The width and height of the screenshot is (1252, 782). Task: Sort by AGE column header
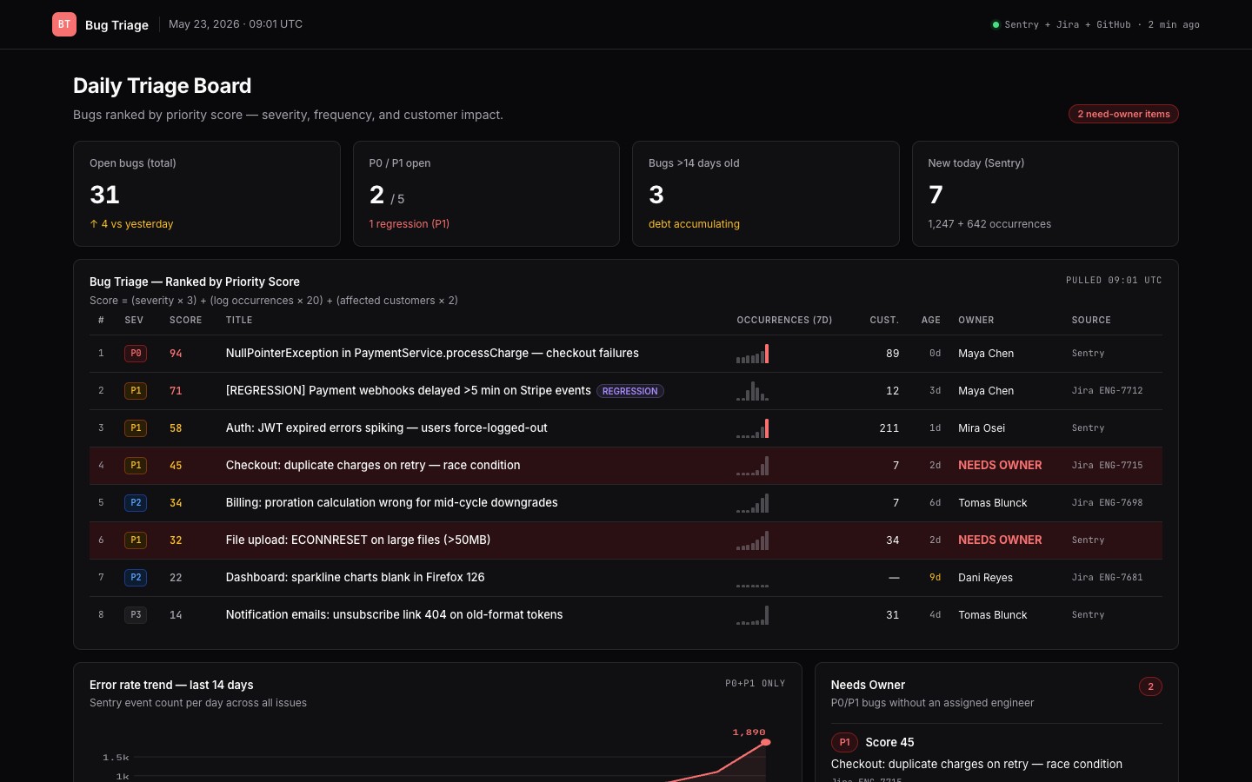[931, 321]
